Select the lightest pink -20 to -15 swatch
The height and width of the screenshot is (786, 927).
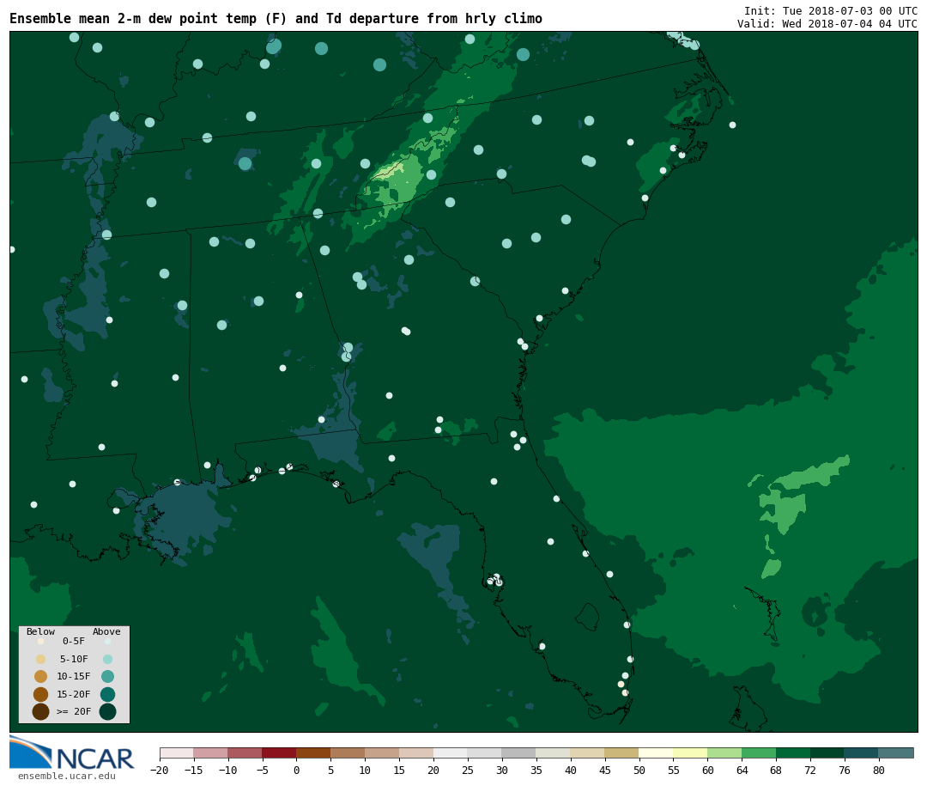pos(176,752)
